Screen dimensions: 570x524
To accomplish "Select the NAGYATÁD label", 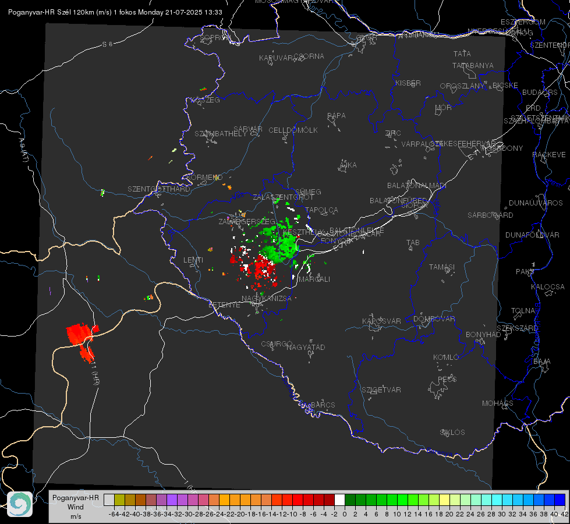I will (x=306, y=347).
